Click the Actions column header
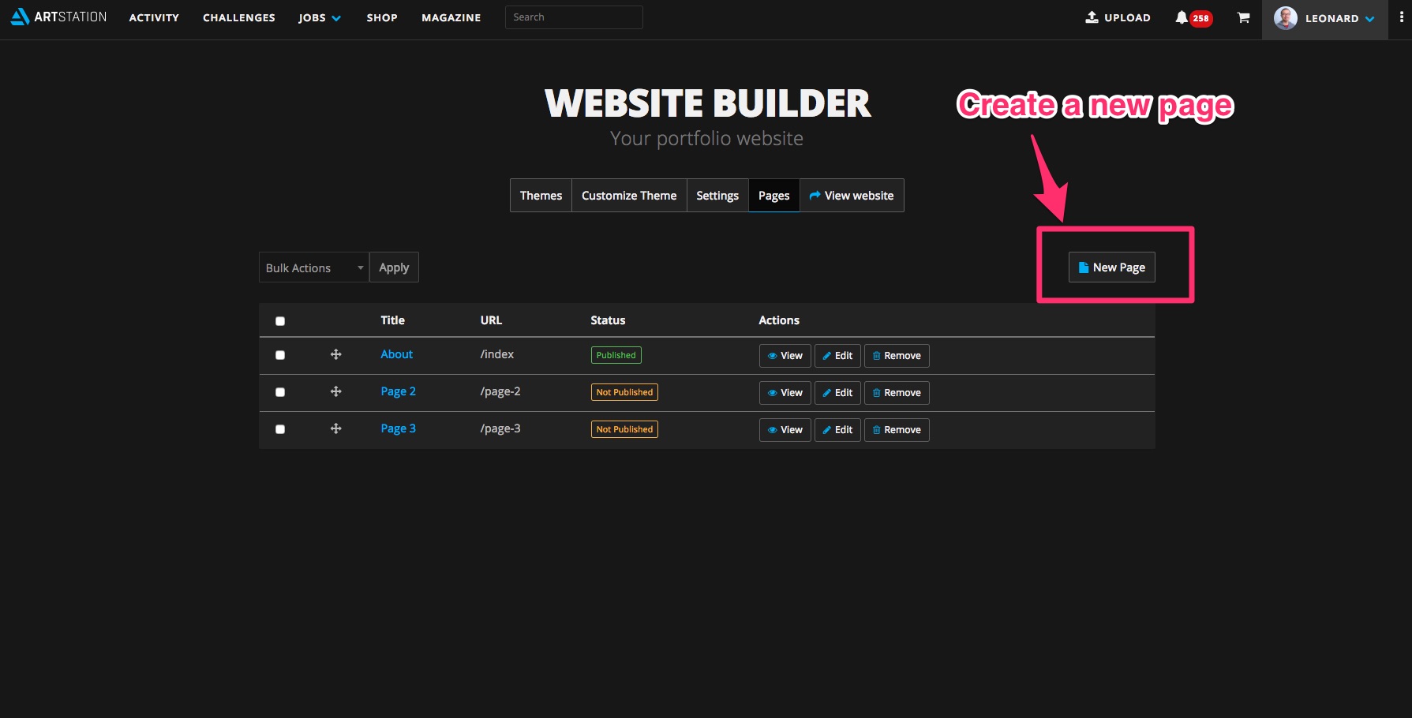 (779, 320)
